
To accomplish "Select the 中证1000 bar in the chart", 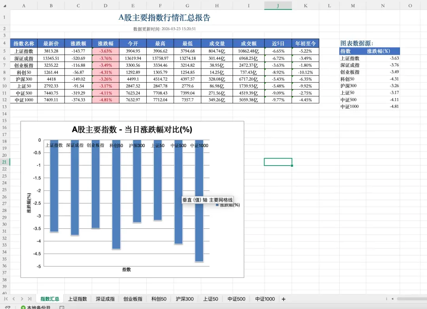I will [199, 201].
